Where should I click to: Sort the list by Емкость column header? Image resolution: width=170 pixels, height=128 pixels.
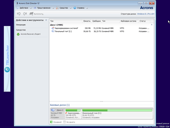click(87, 21)
